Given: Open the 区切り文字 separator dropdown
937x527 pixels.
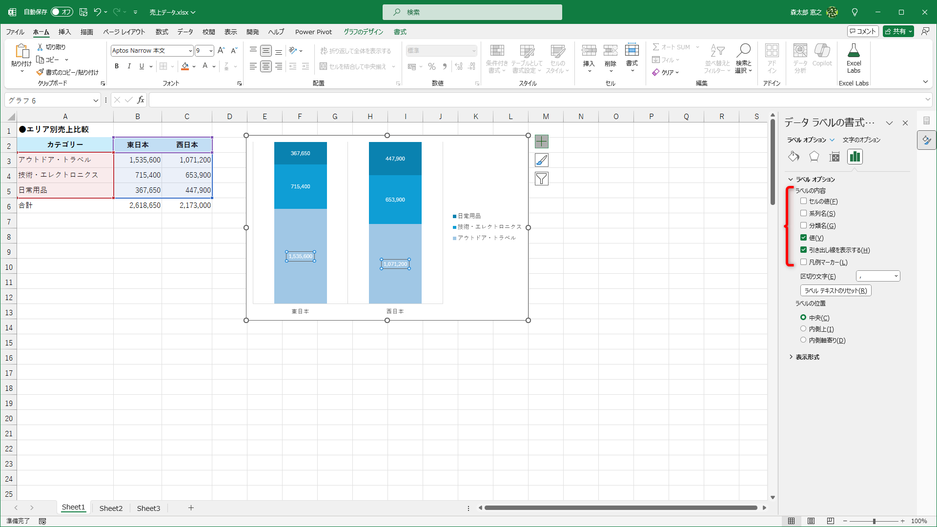Looking at the screenshot, I should 896,276.
